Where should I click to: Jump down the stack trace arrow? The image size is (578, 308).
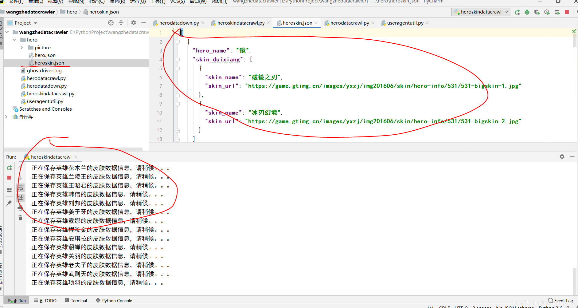(20, 178)
